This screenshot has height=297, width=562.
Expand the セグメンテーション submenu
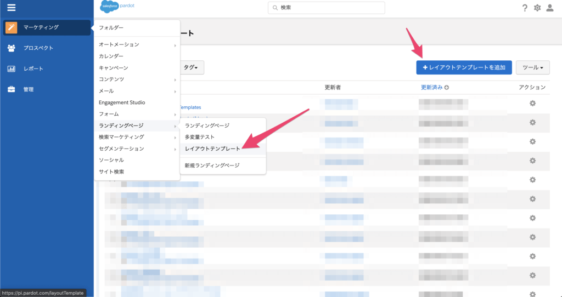[137, 148]
